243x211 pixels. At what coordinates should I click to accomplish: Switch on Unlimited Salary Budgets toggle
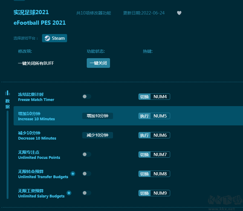86,193
